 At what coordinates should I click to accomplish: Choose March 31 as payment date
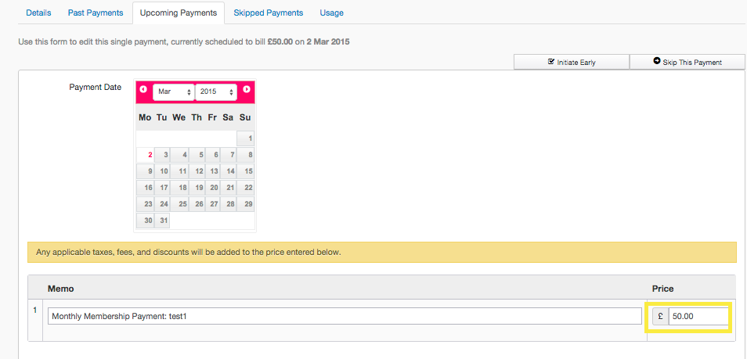coord(162,221)
